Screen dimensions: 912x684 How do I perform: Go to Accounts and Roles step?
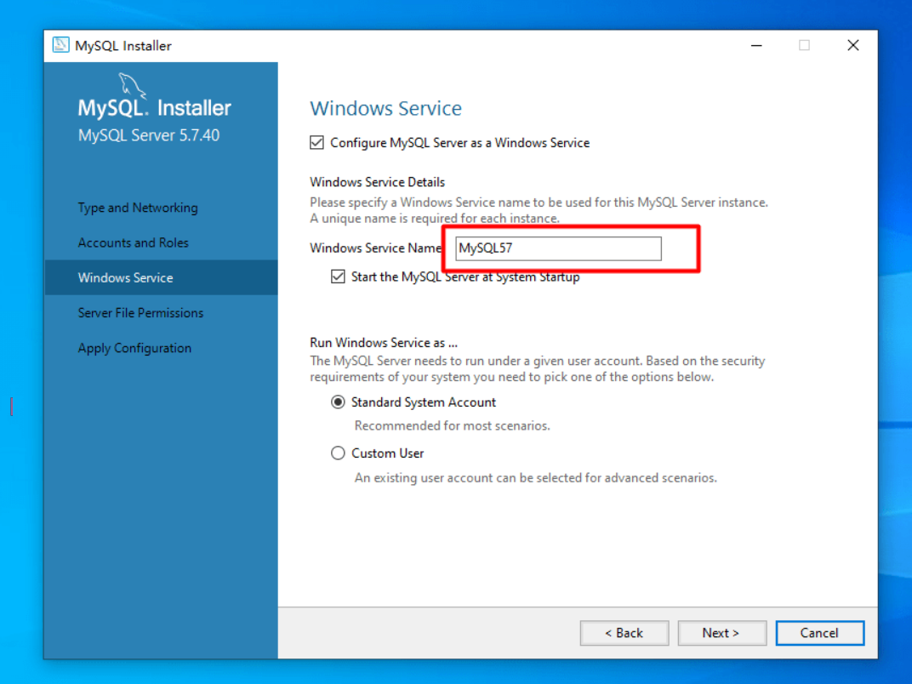pyautogui.click(x=134, y=242)
